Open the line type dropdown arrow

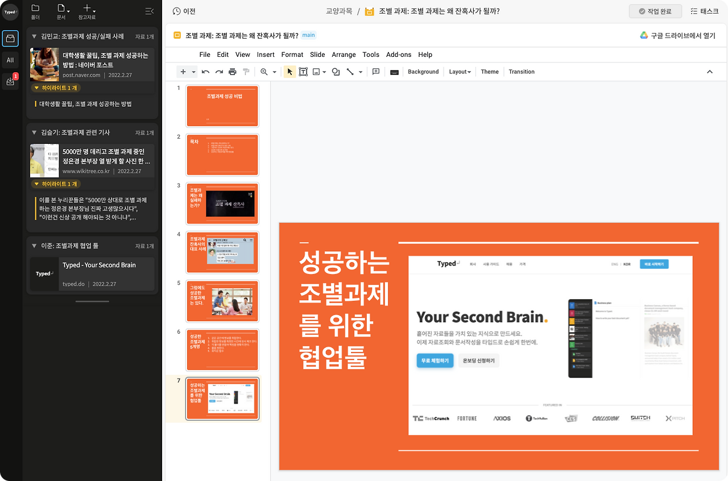[361, 72]
